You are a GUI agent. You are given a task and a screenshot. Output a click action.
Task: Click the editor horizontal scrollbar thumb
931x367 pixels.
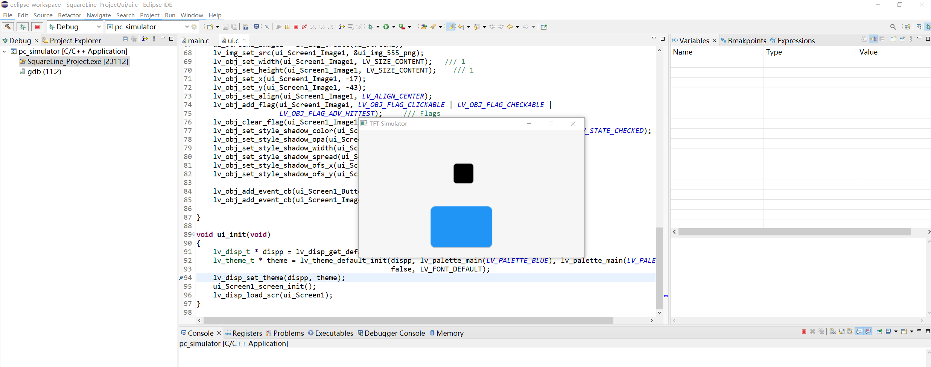point(408,321)
